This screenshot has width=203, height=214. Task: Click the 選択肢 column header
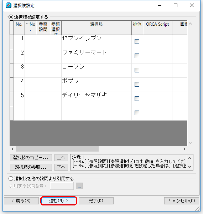click(97, 28)
